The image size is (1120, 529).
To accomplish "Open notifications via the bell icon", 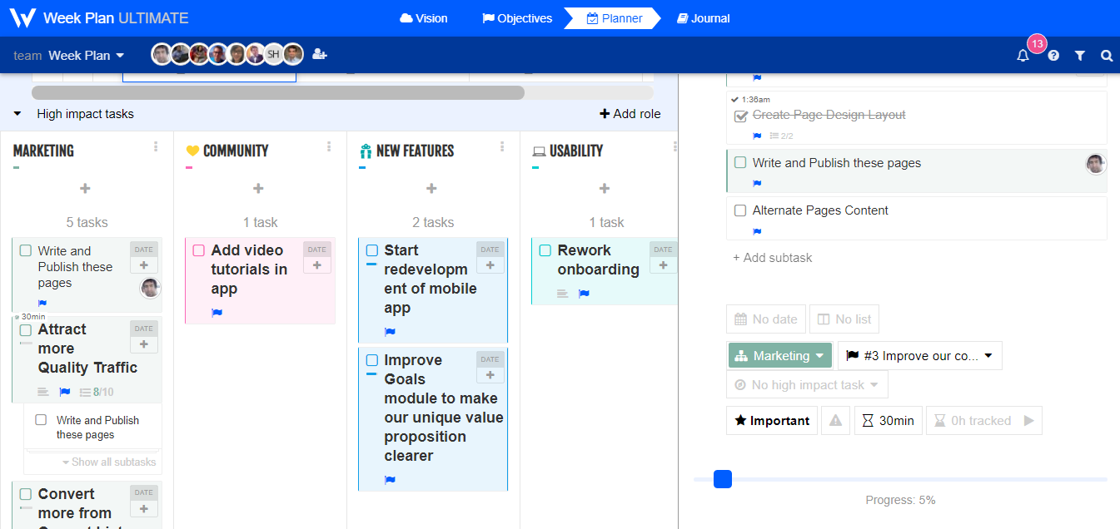I will click(1023, 55).
